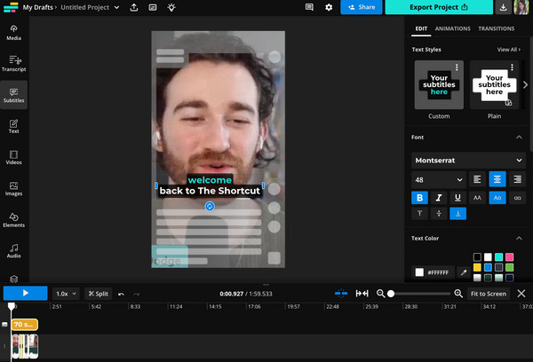533x362 pixels.
Task: Toggle bold text formatting
Action: pyautogui.click(x=420, y=198)
